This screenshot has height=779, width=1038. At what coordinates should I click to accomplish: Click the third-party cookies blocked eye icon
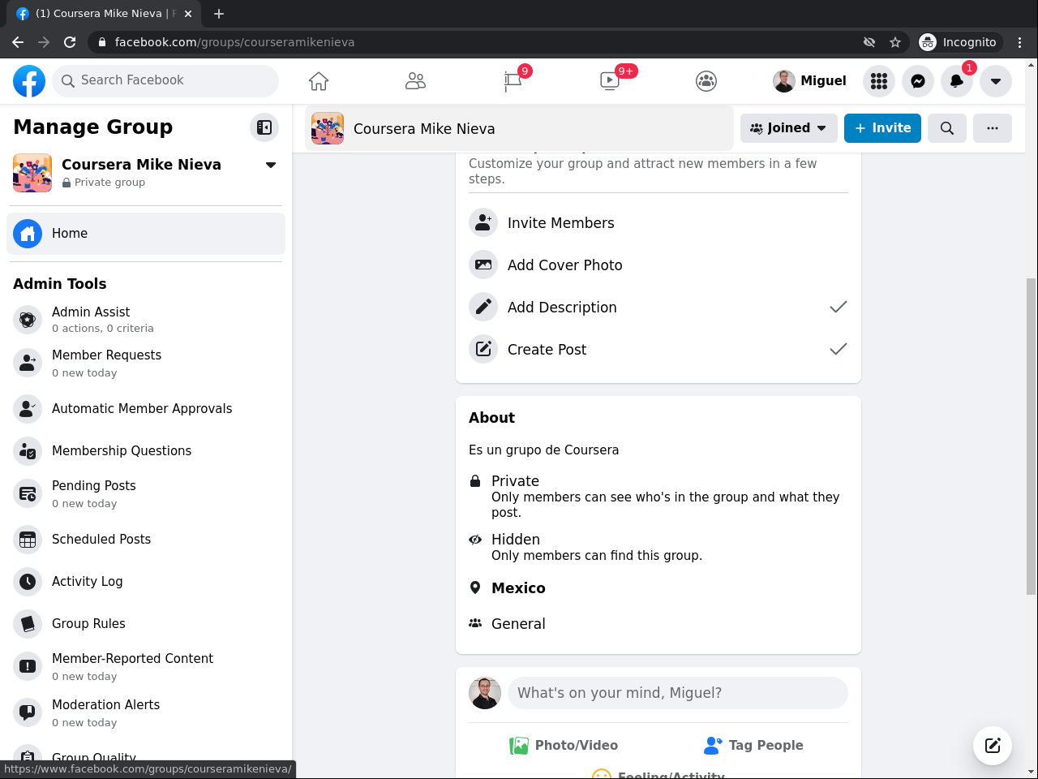869,42
